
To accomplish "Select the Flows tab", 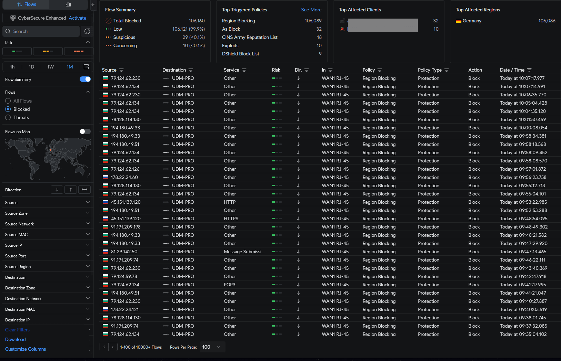I will tap(27, 4).
